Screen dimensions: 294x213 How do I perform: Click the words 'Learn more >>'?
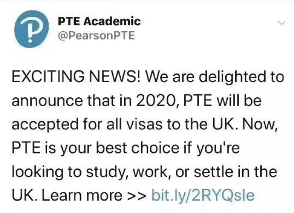[94, 196]
